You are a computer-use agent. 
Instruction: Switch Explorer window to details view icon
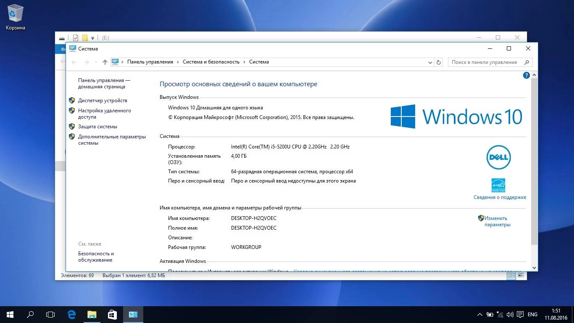[x=511, y=275]
